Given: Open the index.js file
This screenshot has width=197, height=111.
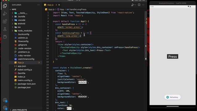Looking at the screenshot, I should tap(21, 77).
